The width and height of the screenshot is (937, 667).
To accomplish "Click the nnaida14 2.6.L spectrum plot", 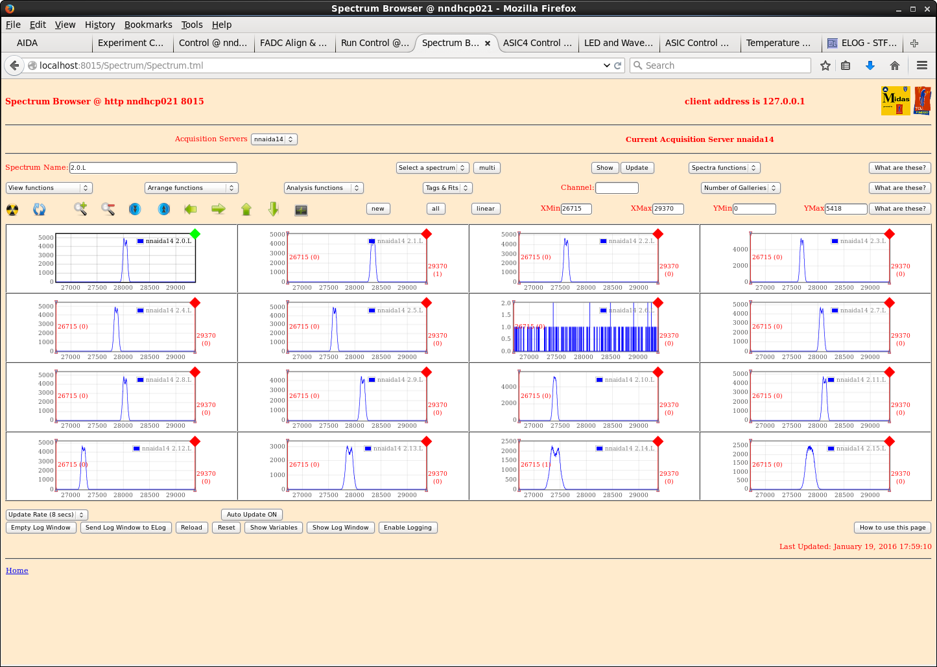I will [x=586, y=327].
